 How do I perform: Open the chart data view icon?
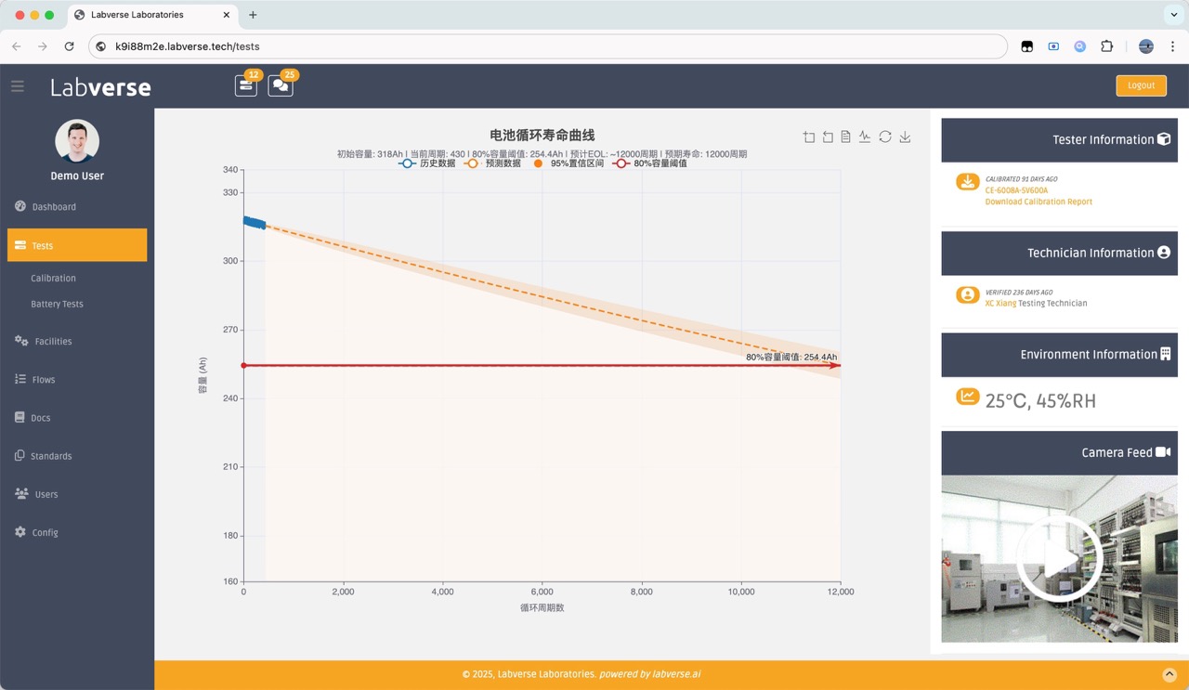[846, 137]
